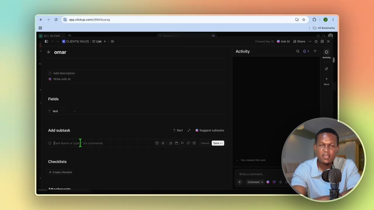
Task: Open the site information icon in address bar
Action: click(65, 20)
